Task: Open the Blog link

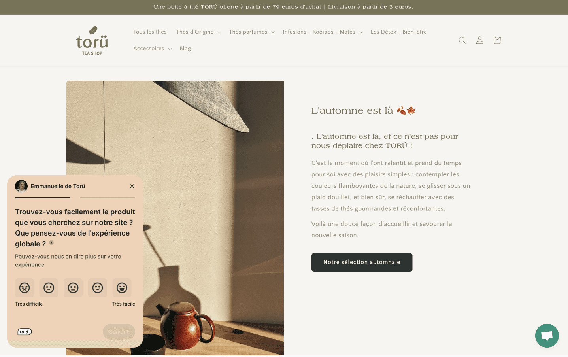Action: (x=185, y=49)
